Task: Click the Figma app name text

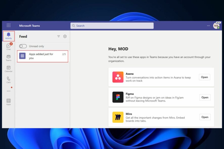Action: pos(130,94)
